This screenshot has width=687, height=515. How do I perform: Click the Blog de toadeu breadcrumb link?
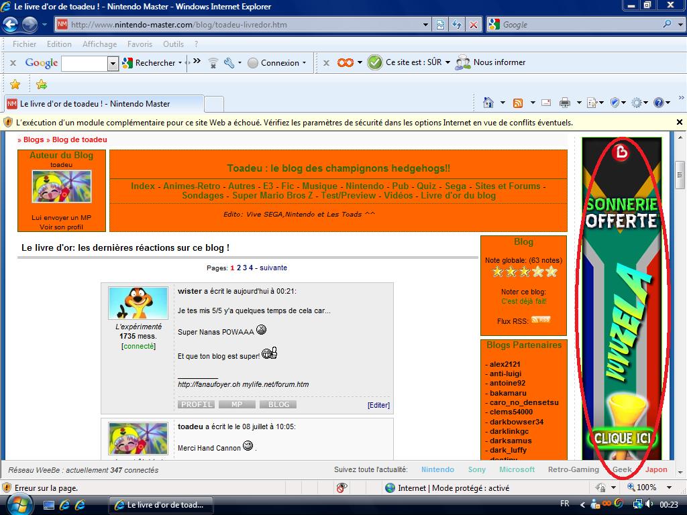click(79, 139)
